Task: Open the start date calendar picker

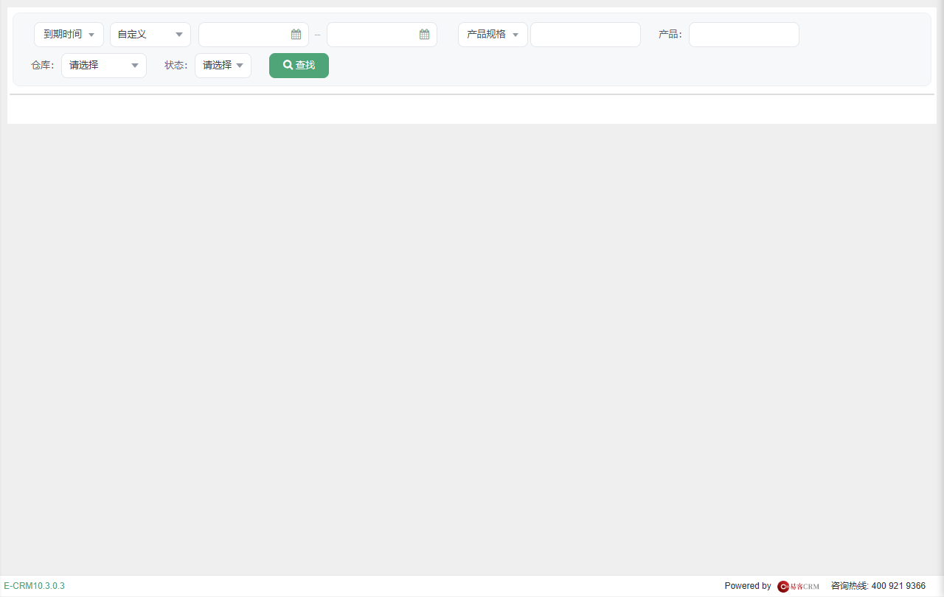Action: point(296,35)
